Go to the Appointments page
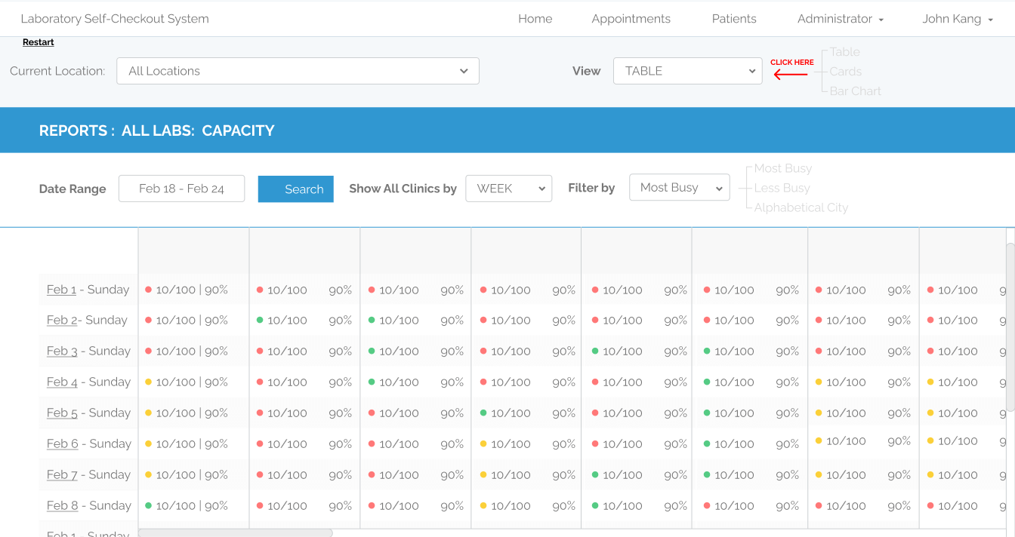This screenshot has height=537, width=1015. click(631, 19)
